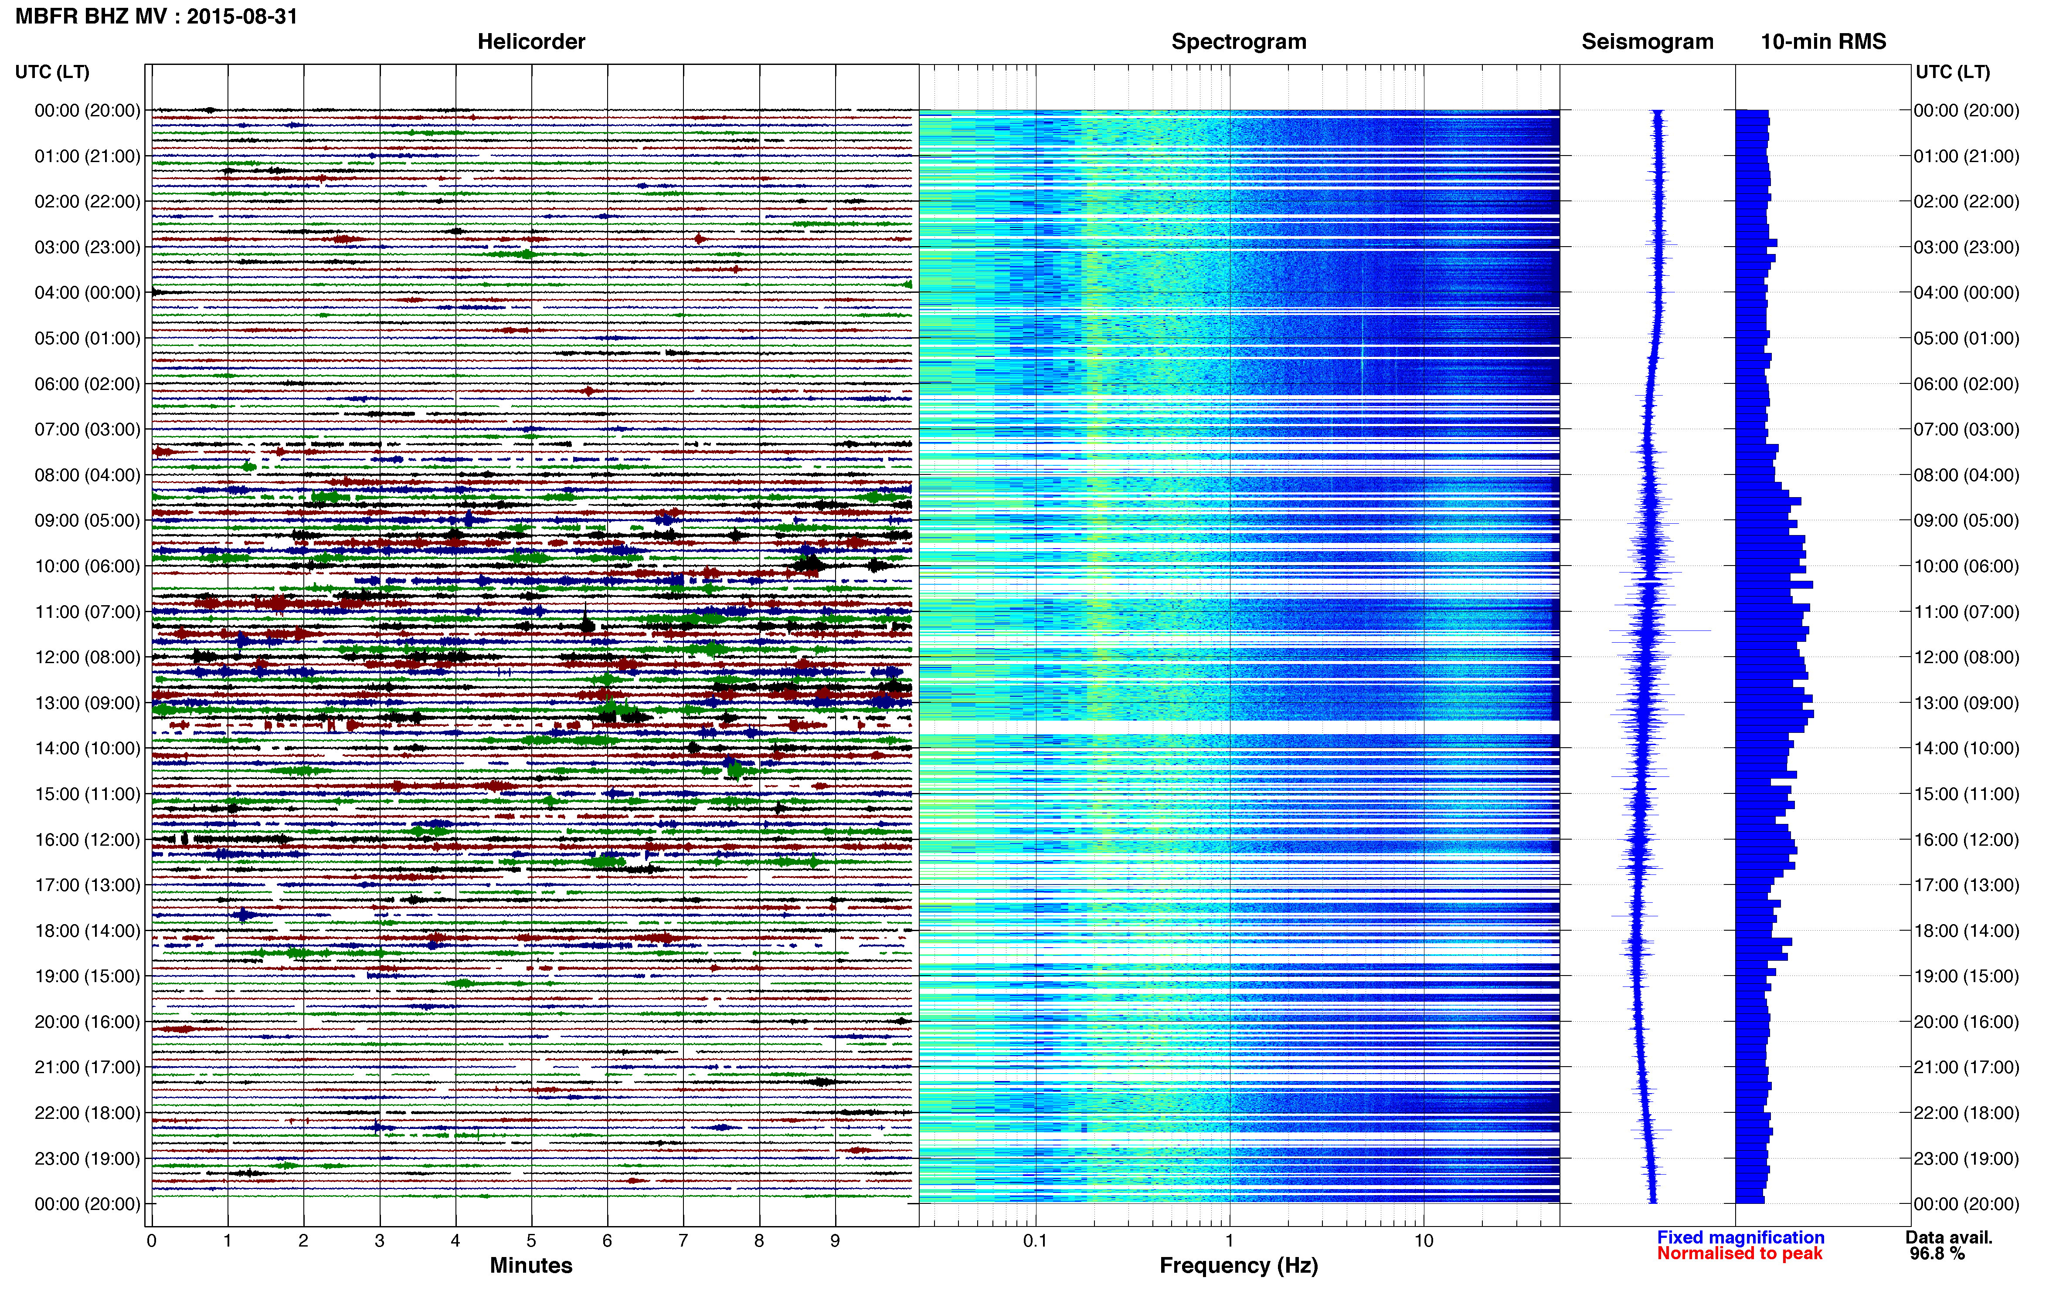Viewport: 2066px width, 1291px height.
Task: Click the '15:00 (11:00)' label on the RMS axis
Action: [x=1966, y=794]
